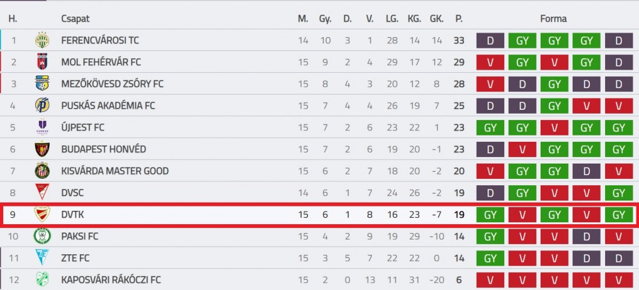Open the FERENCVÁROSI TC team name link
The height and width of the screenshot is (290, 639).
(100, 40)
